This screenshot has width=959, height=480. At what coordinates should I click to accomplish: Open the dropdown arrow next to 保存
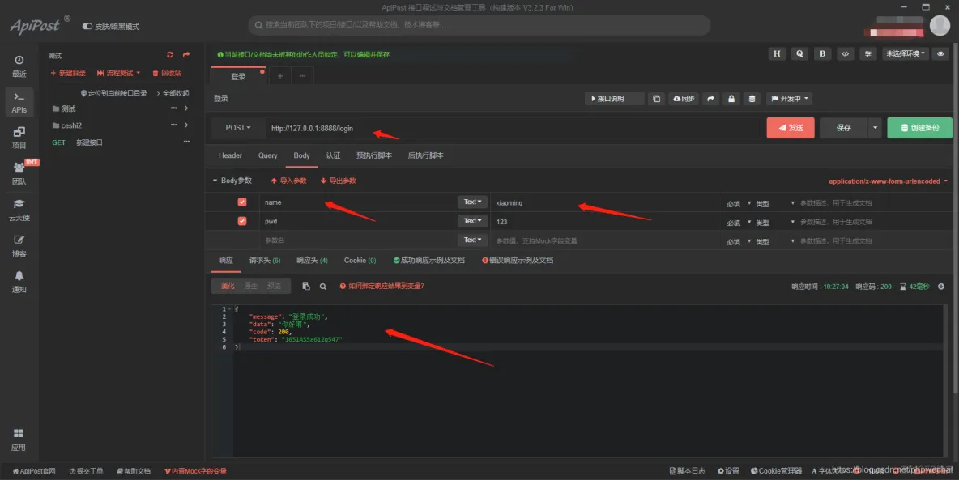coord(876,128)
